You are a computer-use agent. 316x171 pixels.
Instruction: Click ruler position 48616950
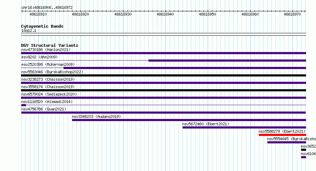click(208, 14)
